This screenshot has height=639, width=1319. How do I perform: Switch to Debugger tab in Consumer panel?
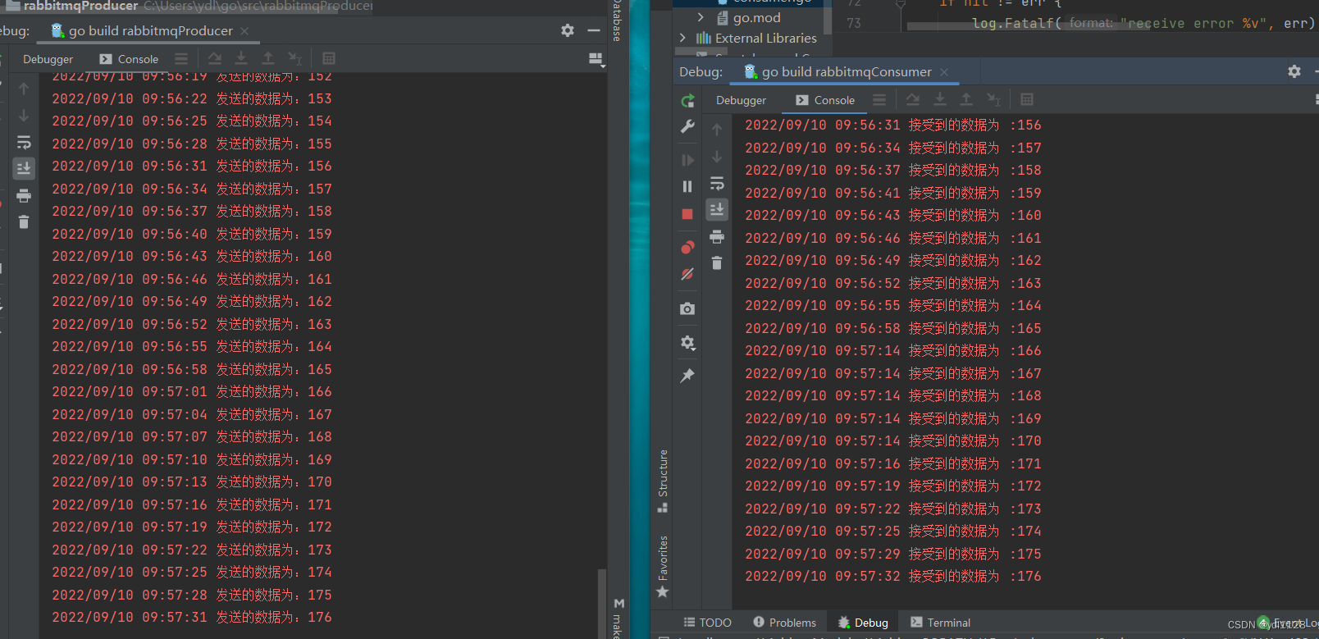[x=741, y=100]
